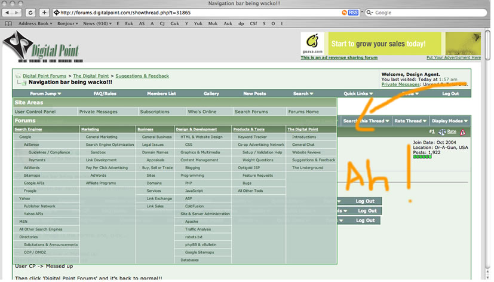Select HTML & Website Design forum
Screen dimensions: 494x282
(202, 137)
